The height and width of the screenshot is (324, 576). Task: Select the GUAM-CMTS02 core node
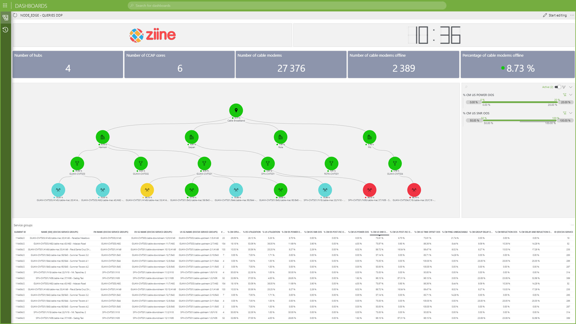141,163
